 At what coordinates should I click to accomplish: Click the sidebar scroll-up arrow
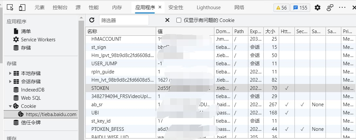(x=81, y=17)
